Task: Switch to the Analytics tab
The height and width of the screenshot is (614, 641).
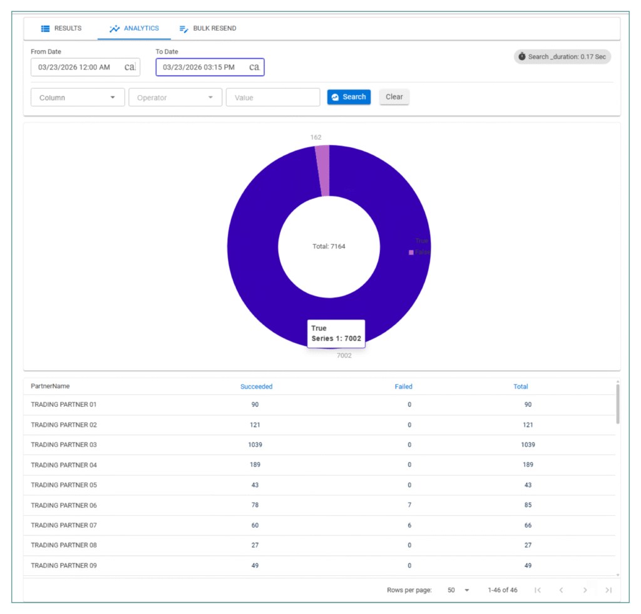Action: [x=134, y=28]
